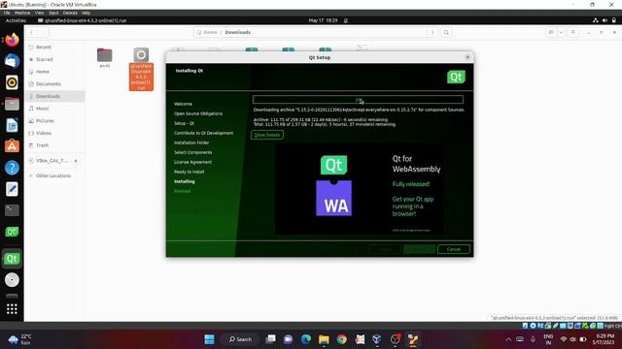
Task: Click Show Details in Qt installer
Action: tap(267, 135)
